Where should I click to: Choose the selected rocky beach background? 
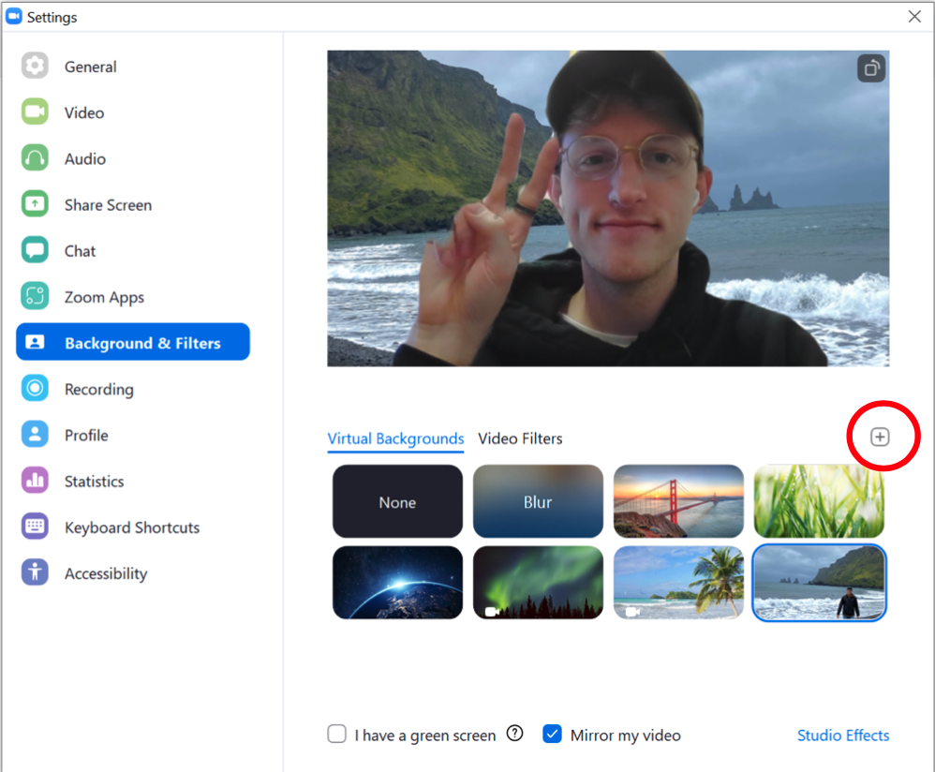coord(819,583)
